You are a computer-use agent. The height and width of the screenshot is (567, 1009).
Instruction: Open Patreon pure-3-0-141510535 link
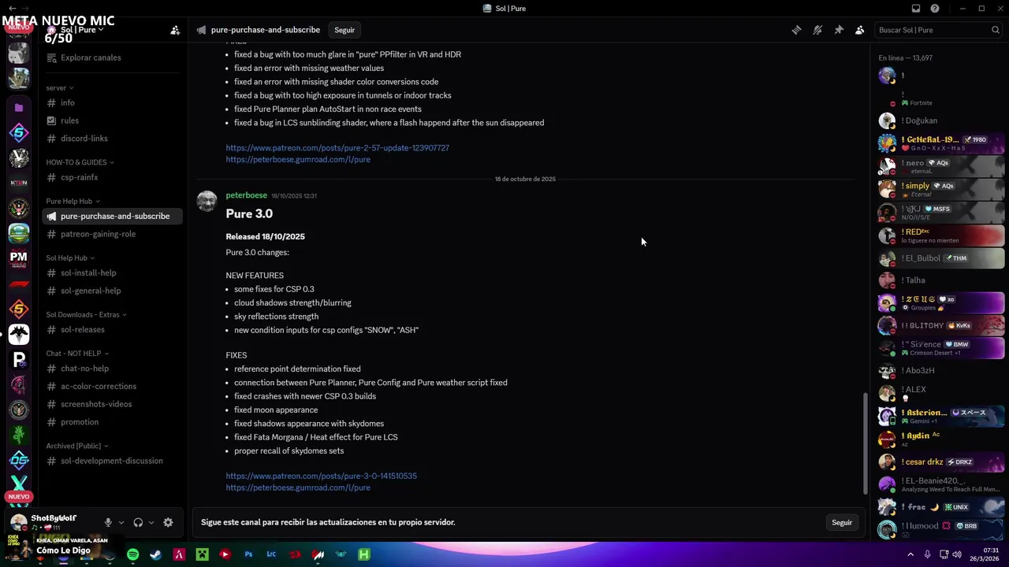tap(321, 476)
